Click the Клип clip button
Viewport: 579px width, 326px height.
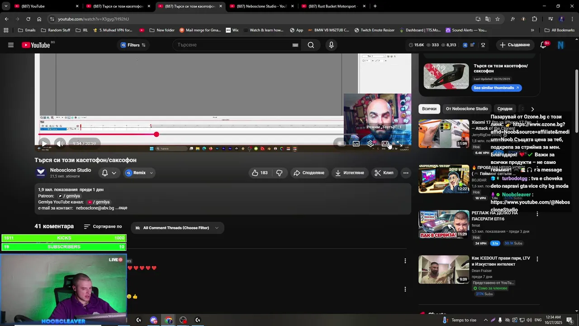[x=384, y=173]
